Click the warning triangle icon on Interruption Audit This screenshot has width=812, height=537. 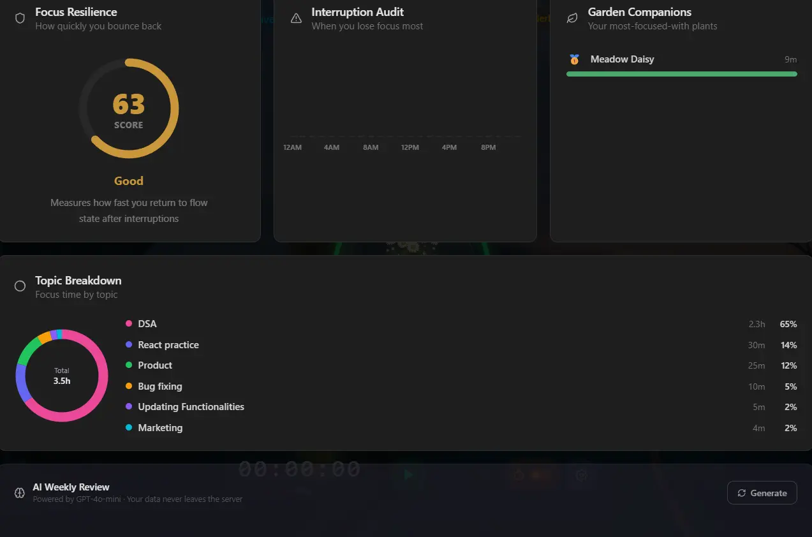[296, 18]
